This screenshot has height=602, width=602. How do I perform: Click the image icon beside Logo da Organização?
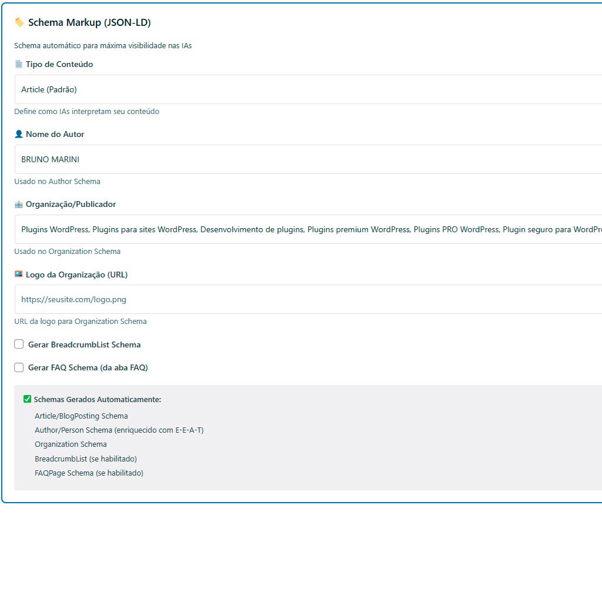coord(19,275)
